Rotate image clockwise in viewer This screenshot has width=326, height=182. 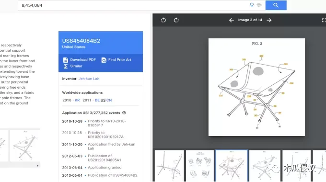(x=176, y=20)
